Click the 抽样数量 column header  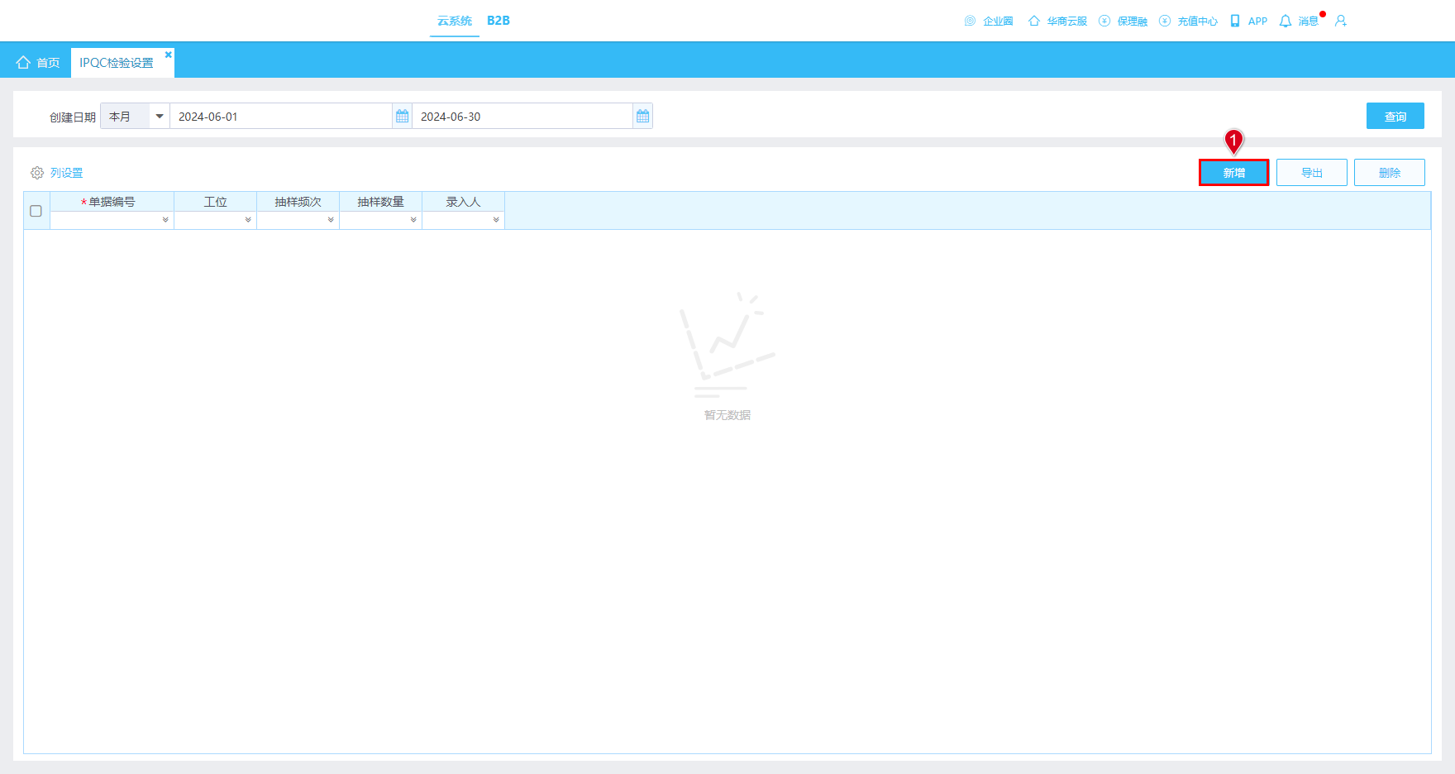pos(381,202)
